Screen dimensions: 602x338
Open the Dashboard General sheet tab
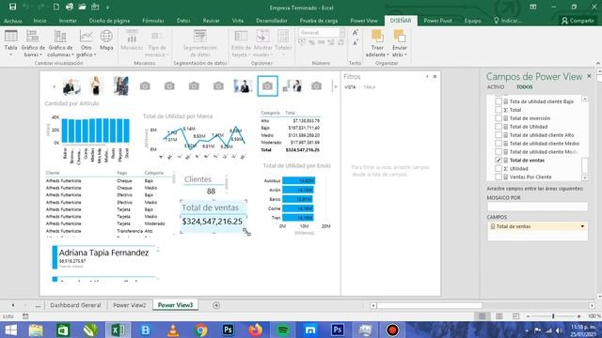click(75, 305)
